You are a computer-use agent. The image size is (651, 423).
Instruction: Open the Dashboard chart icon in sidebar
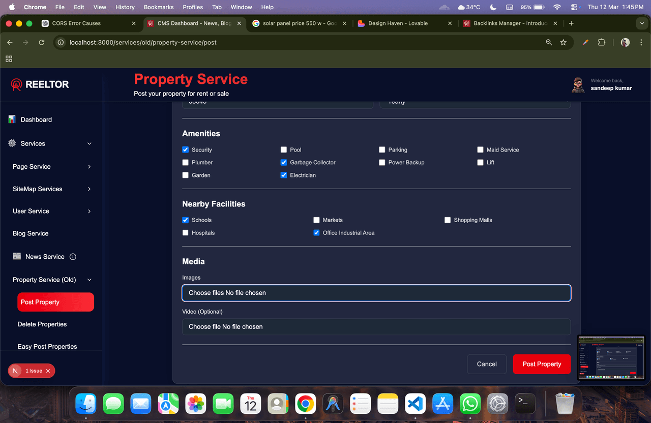coord(12,119)
